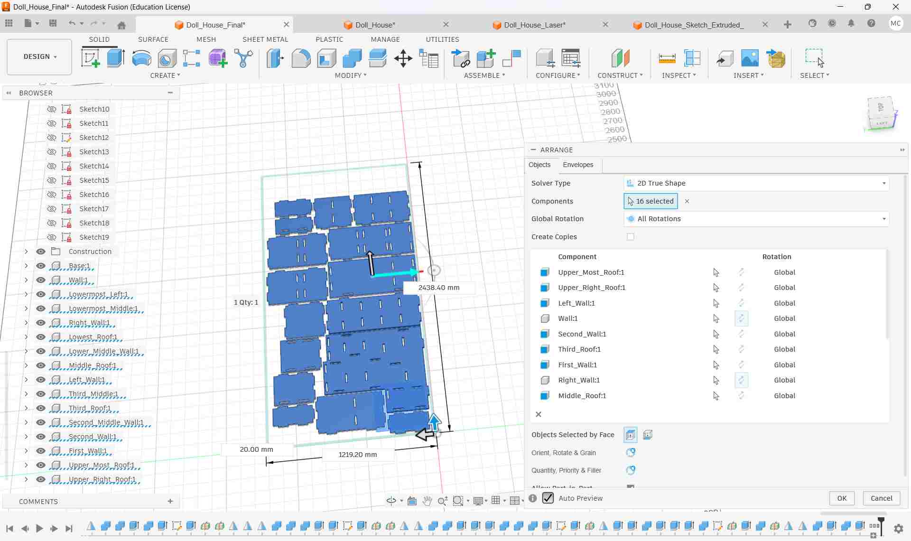This screenshot has height=541, width=911.
Task: Click the Extrude tool icon
Action: click(x=116, y=58)
